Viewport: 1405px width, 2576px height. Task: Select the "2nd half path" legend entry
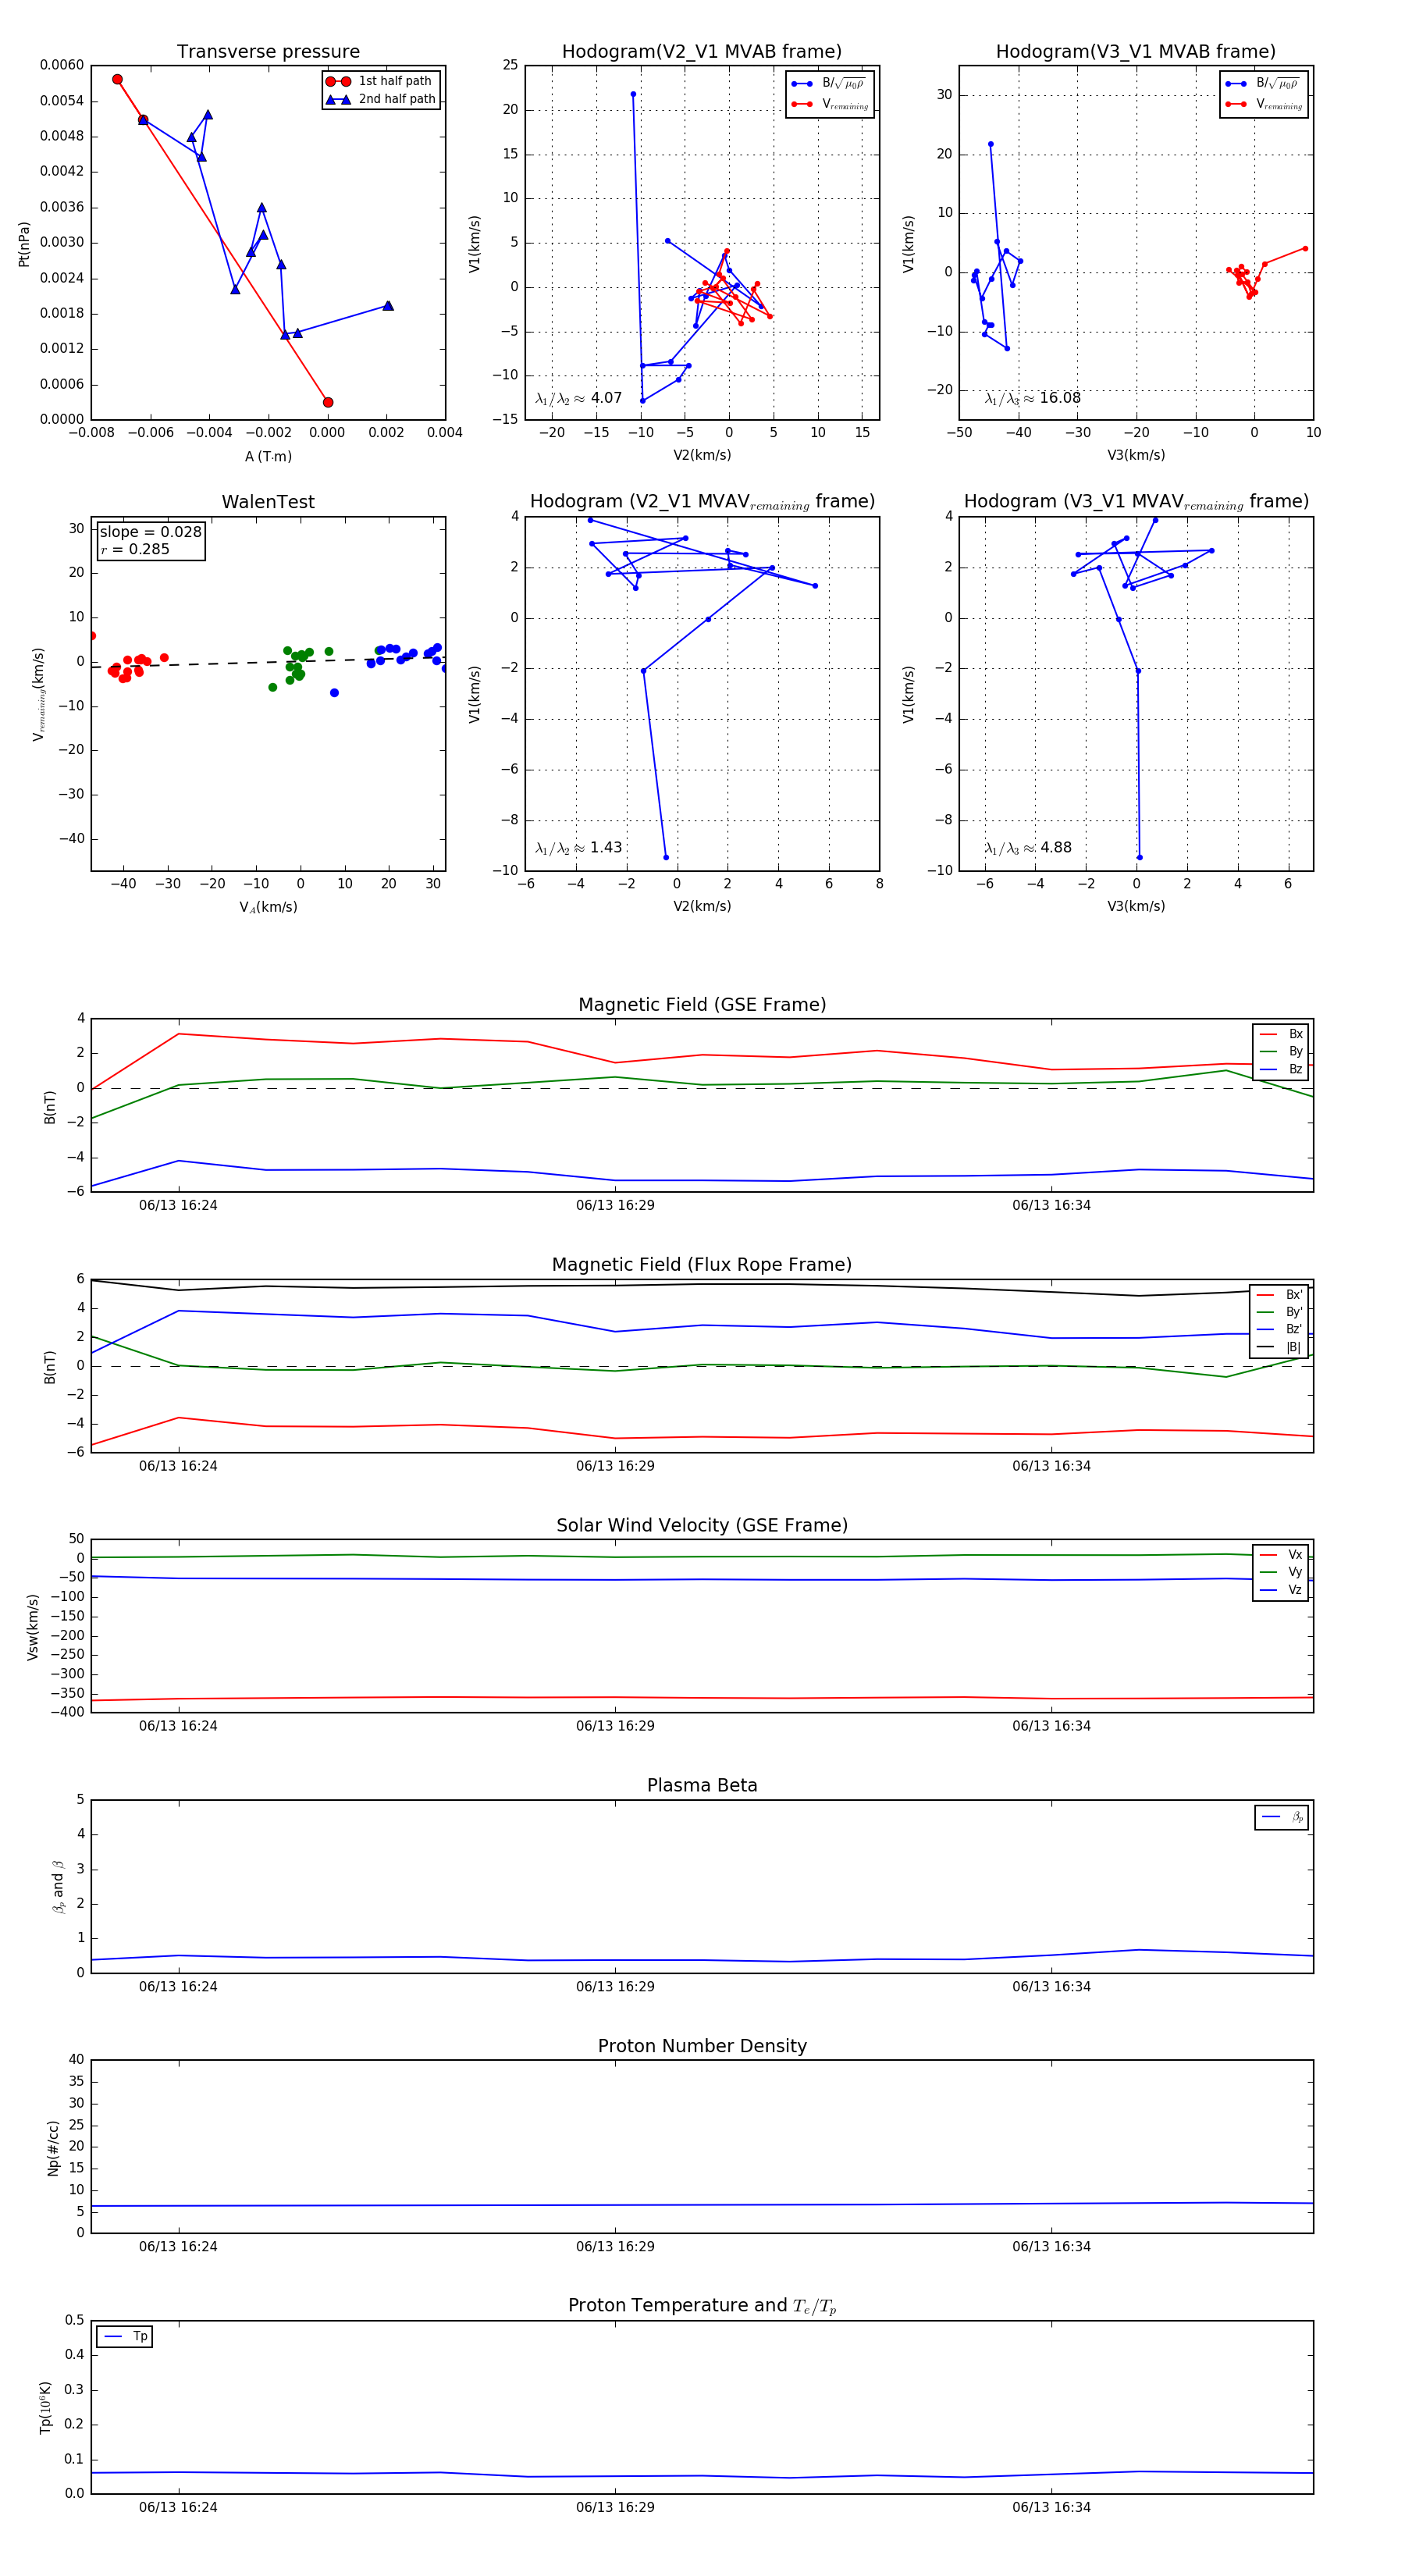[381, 99]
